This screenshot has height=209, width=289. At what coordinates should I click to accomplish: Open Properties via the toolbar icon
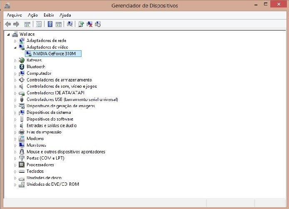pyautogui.click(x=39, y=24)
